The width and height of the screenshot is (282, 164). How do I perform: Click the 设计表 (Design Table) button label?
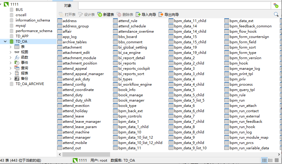coord(89,14)
